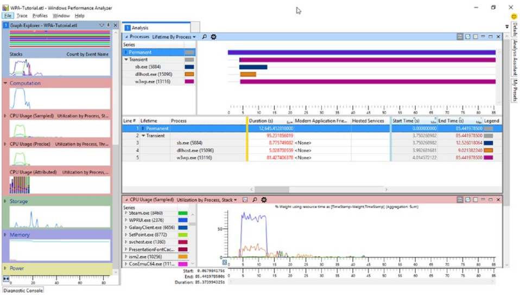Close the Processes analysis panel
The image size is (520, 297).
[x=498, y=36]
